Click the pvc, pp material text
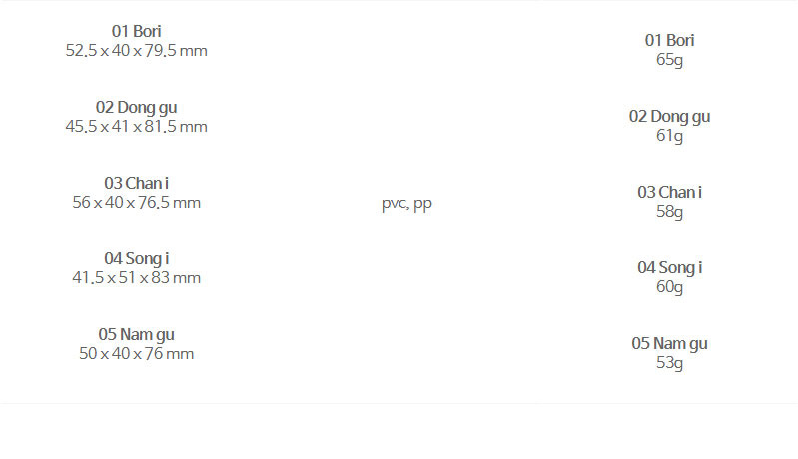Viewport: 798px width, 459px height. coord(406,203)
